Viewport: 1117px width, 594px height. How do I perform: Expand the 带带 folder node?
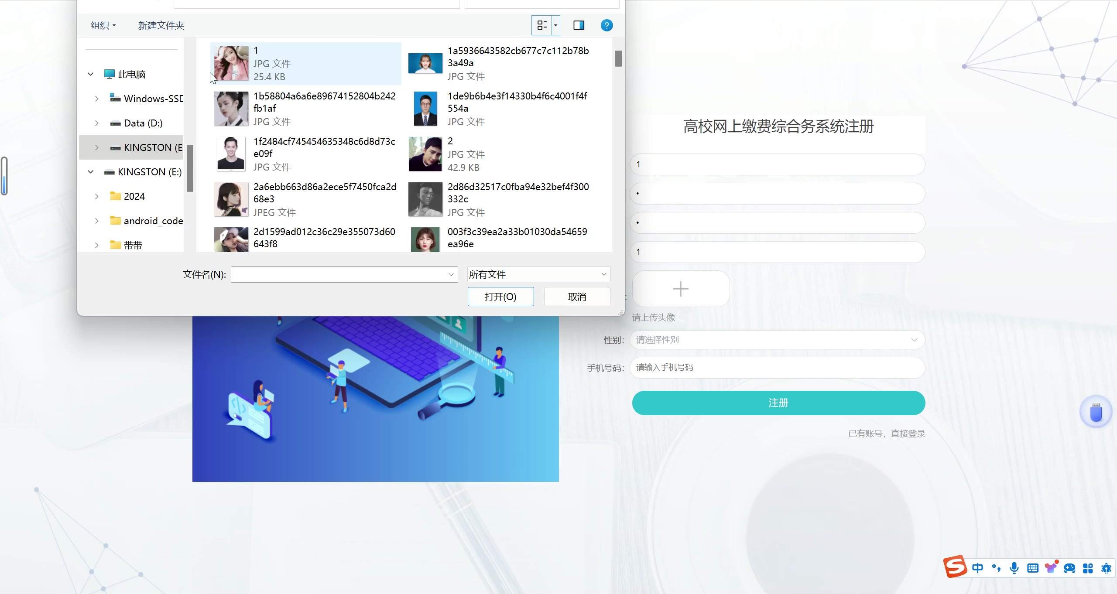pyautogui.click(x=96, y=245)
